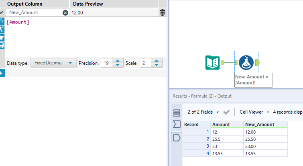Screen dimensions: 303x166
Task: Select Amount cell with value 12
Action: coord(227,132)
